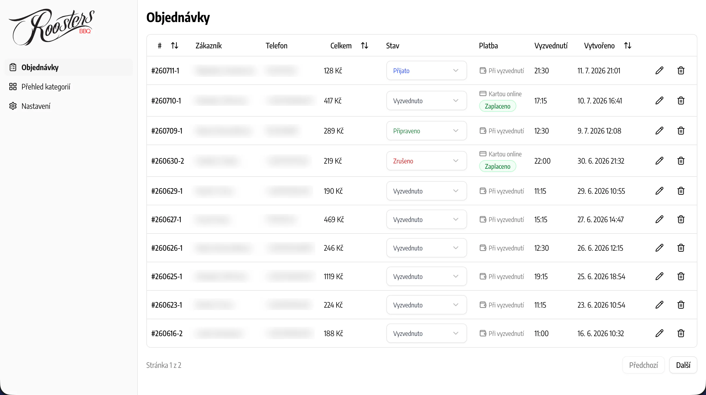706x395 pixels.
Task: Go to Přehled kategorií in sidebar
Action: click(x=69, y=87)
